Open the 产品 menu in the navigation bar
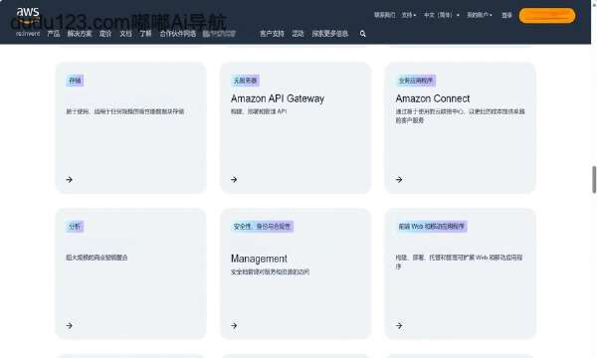 tap(54, 34)
